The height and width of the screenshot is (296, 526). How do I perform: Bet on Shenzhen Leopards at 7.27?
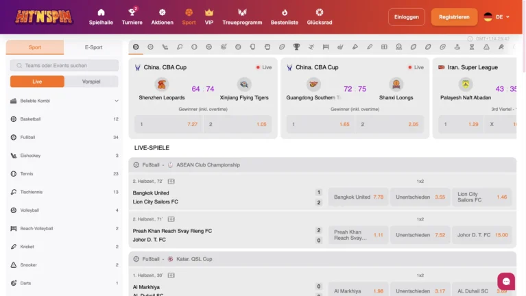point(169,125)
